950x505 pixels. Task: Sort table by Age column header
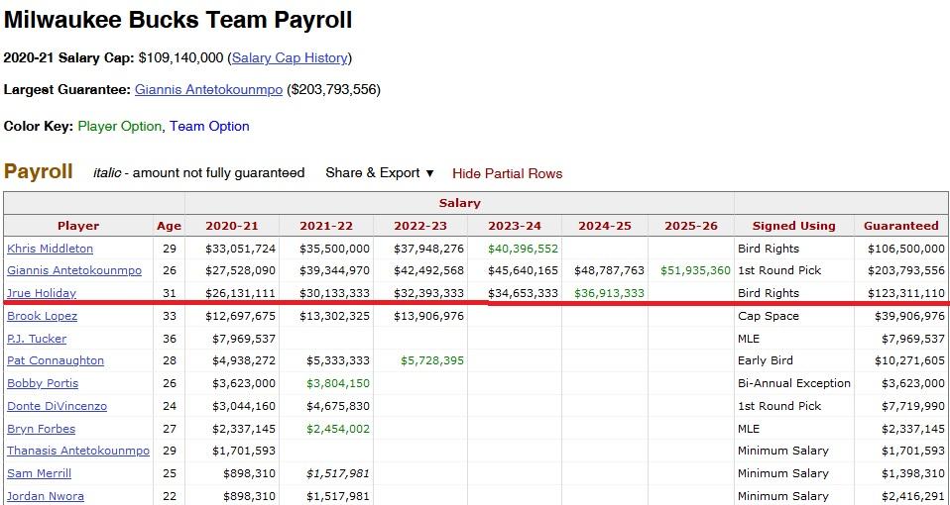tap(169, 226)
